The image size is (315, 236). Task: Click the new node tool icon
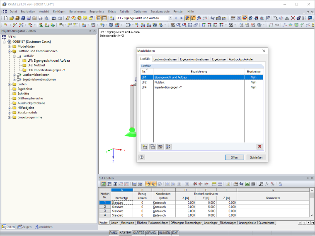[6, 25]
